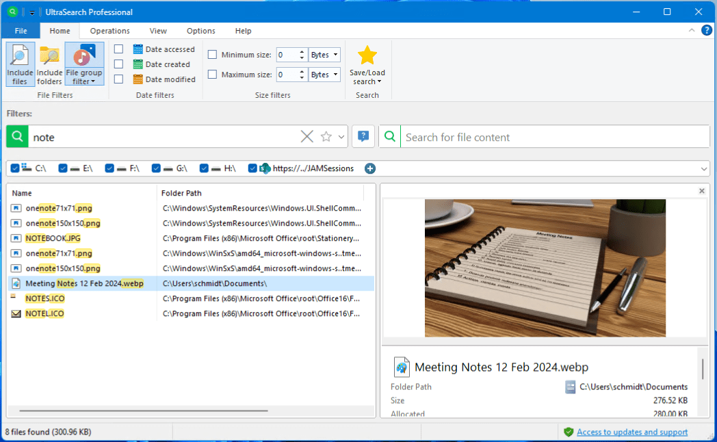Open the File group filter button
The image size is (717, 442).
(x=84, y=64)
